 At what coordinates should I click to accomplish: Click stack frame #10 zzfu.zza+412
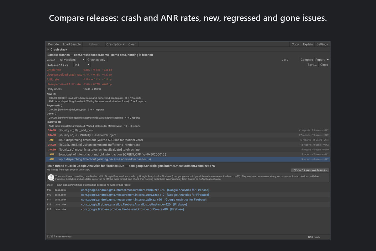tap(188, 195)
